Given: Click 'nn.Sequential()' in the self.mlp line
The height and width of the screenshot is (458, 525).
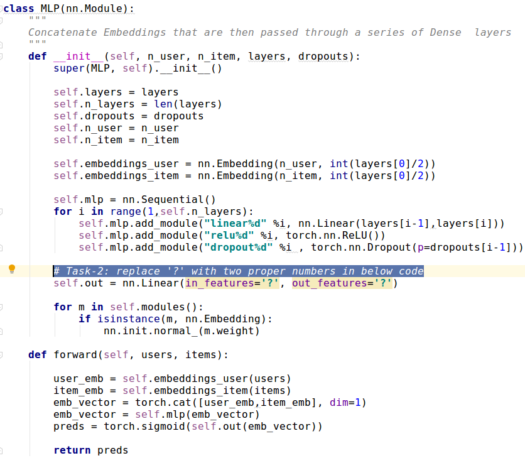Looking at the screenshot, I should (x=169, y=200).
